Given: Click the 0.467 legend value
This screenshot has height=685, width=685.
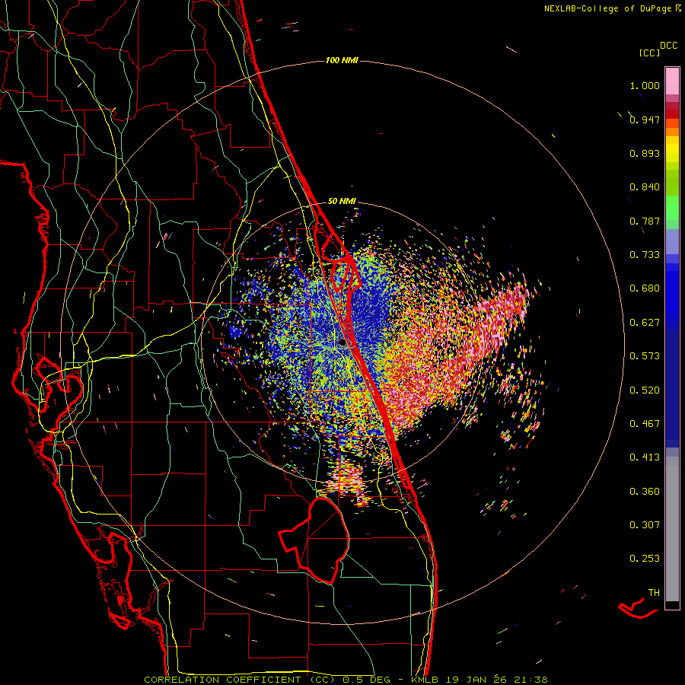Looking at the screenshot, I should [645, 424].
